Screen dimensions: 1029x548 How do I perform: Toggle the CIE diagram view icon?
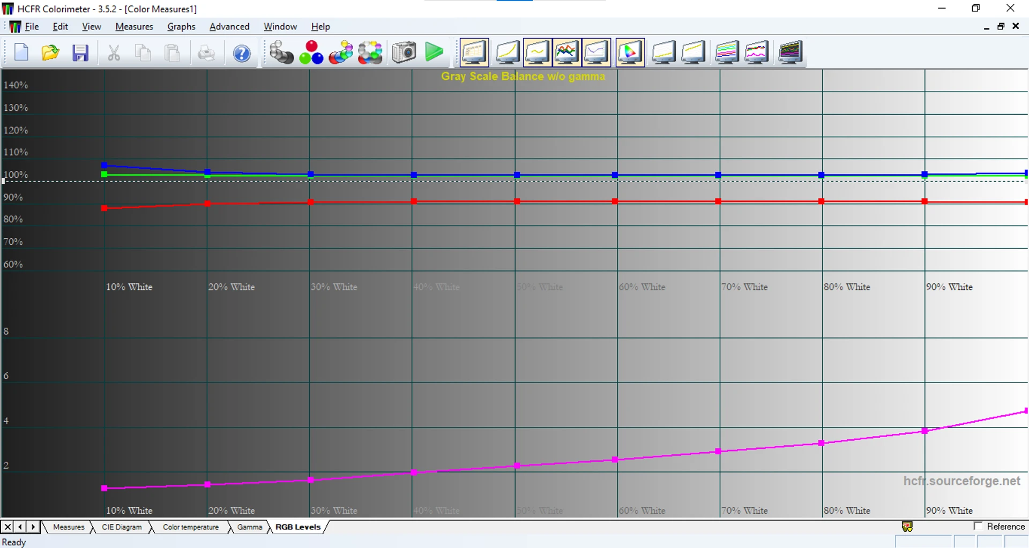click(x=630, y=52)
